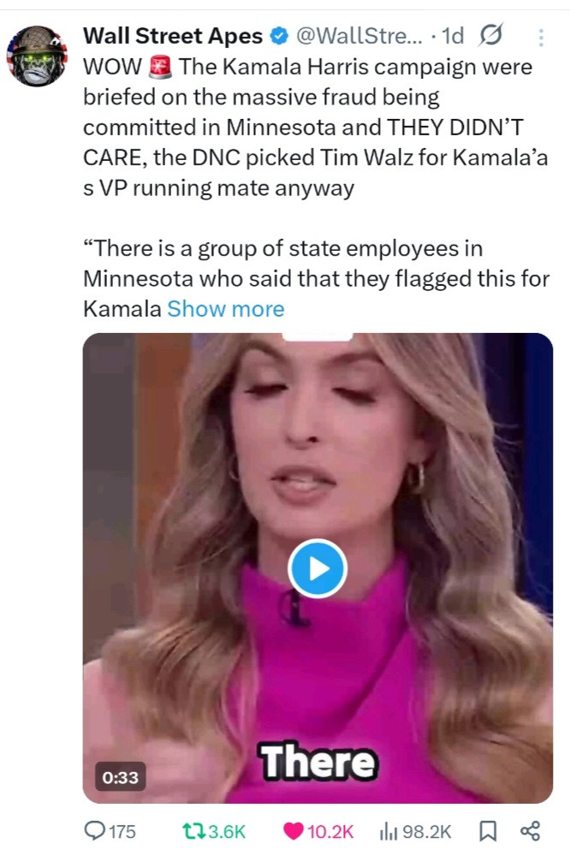Click the post text starting with WOW

click(308, 127)
